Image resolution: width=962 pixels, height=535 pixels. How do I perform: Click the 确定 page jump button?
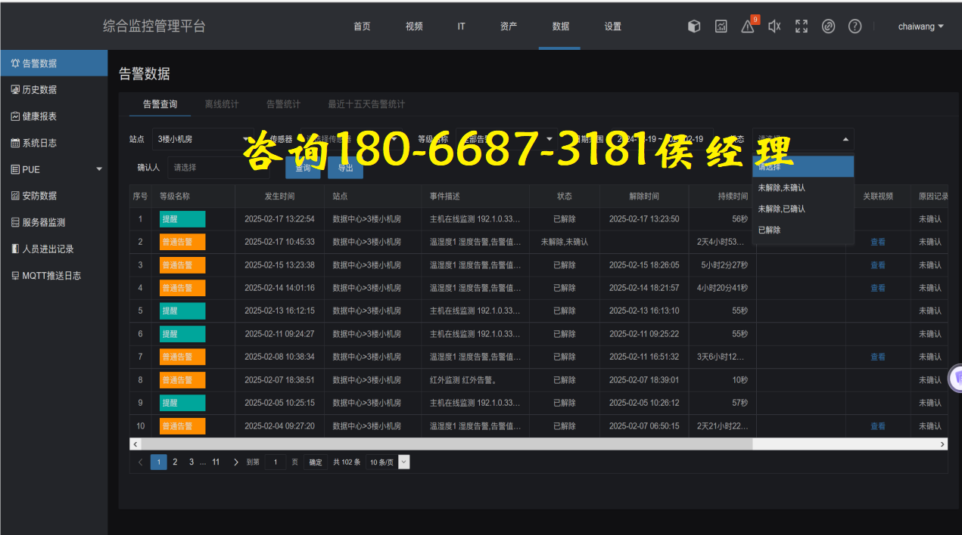[x=316, y=462]
